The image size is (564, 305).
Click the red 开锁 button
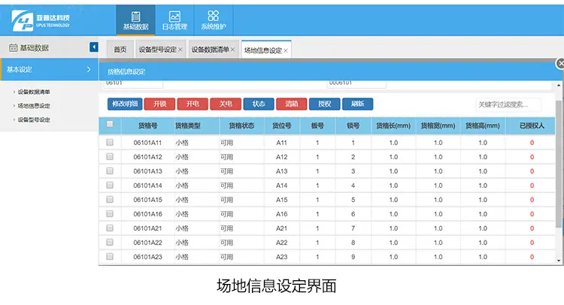pyautogui.click(x=159, y=104)
